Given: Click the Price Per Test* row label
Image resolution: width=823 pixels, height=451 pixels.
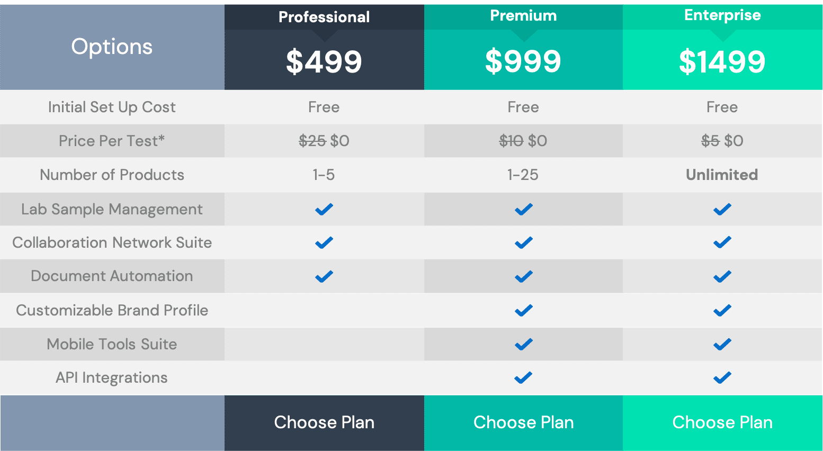Looking at the screenshot, I should tap(112, 141).
